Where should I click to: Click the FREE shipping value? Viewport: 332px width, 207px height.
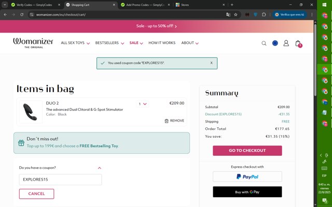coord(285,122)
